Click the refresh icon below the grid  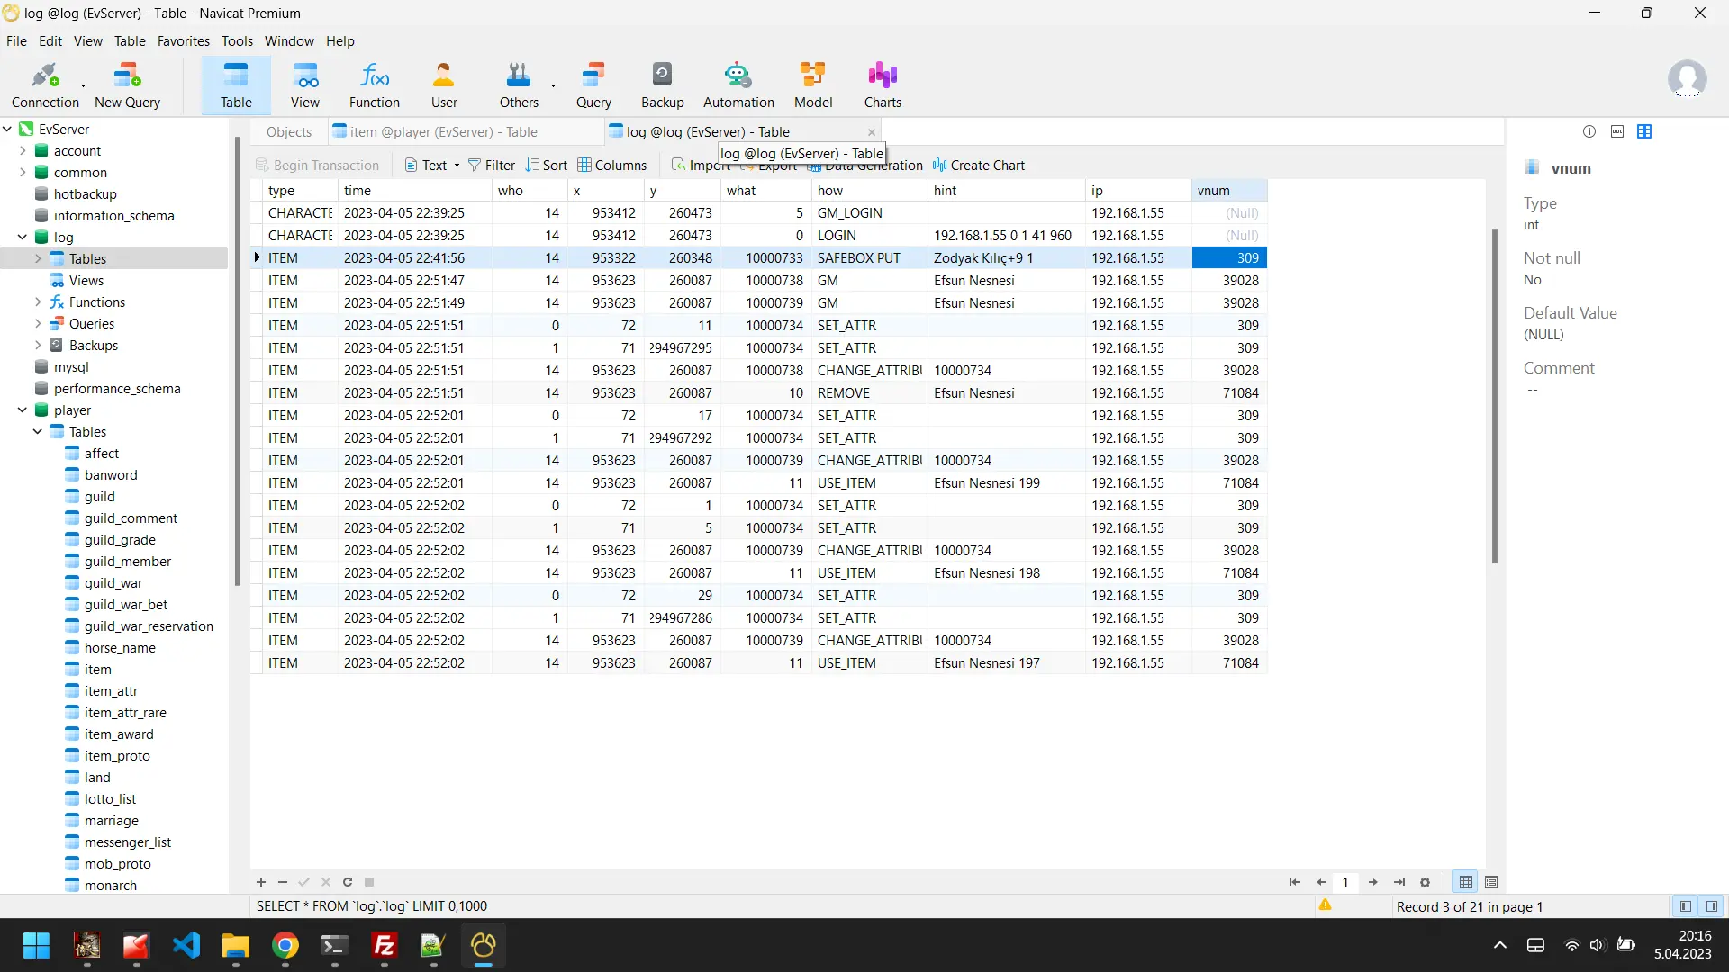tap(348, 882)
